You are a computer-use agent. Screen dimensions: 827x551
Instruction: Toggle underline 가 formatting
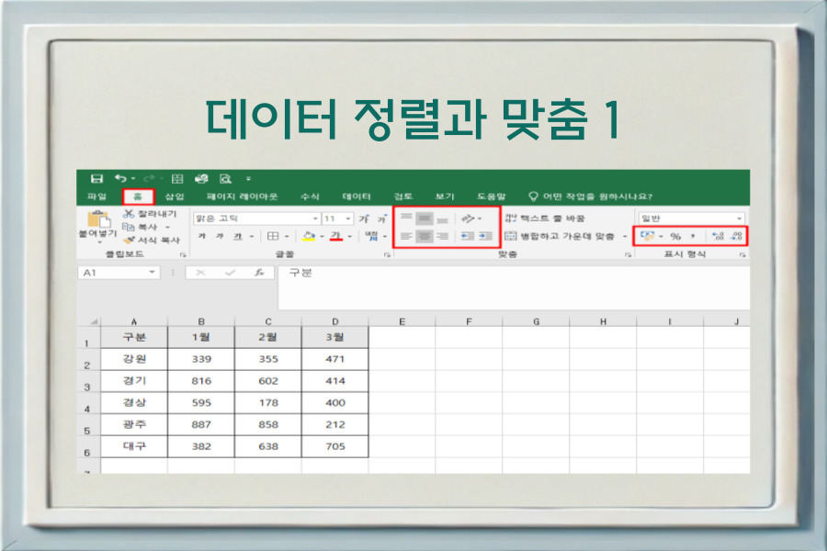pyautogui.click(x=238, y=236)
